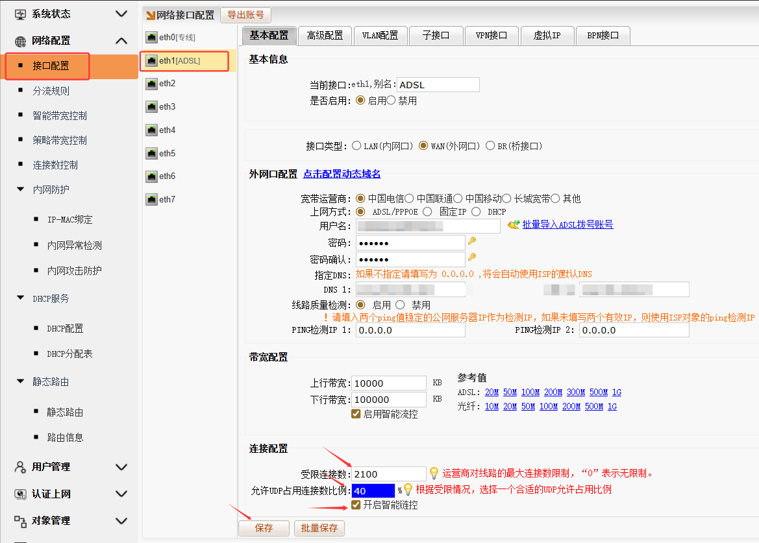
Task: Click the eth2 port icon
Action: (x=152, y=84)
